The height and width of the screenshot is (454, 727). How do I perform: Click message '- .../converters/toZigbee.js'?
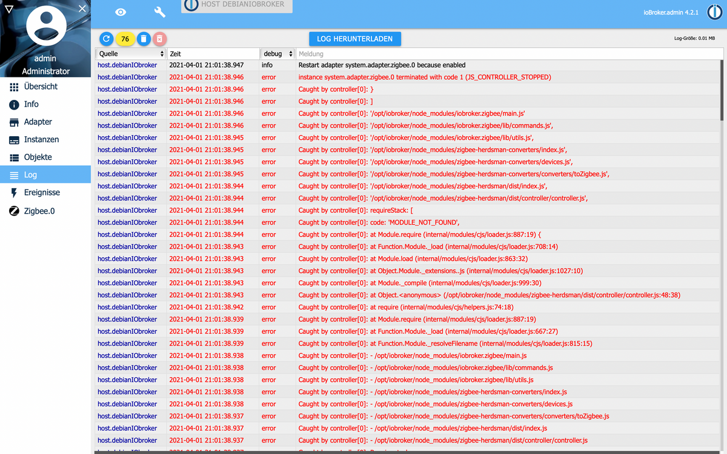point(454,416)
